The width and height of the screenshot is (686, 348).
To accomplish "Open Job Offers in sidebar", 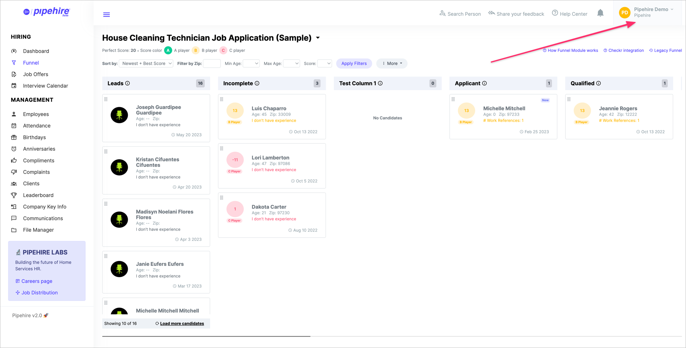I will point(36,74).
